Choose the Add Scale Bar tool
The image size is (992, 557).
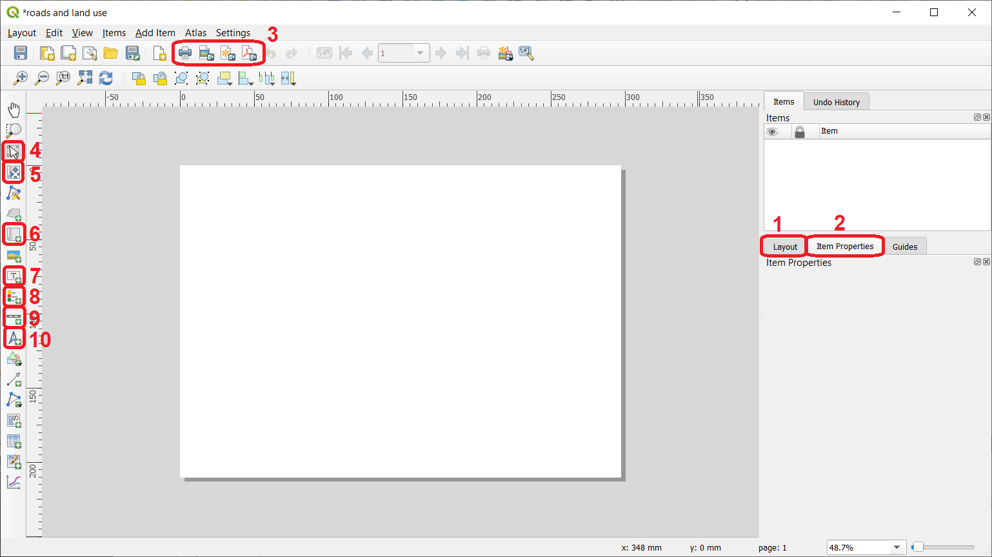(x=14, y=318)
